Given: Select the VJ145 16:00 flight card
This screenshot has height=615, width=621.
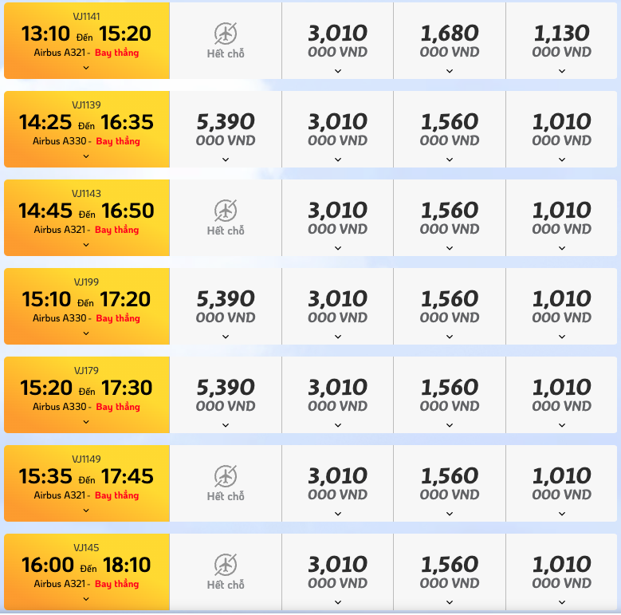Looking at the screenshot, I should click(x=87, y=572).
